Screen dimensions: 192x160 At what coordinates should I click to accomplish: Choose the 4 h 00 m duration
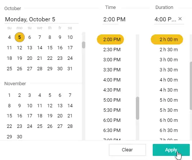click(x=168, y=80)
